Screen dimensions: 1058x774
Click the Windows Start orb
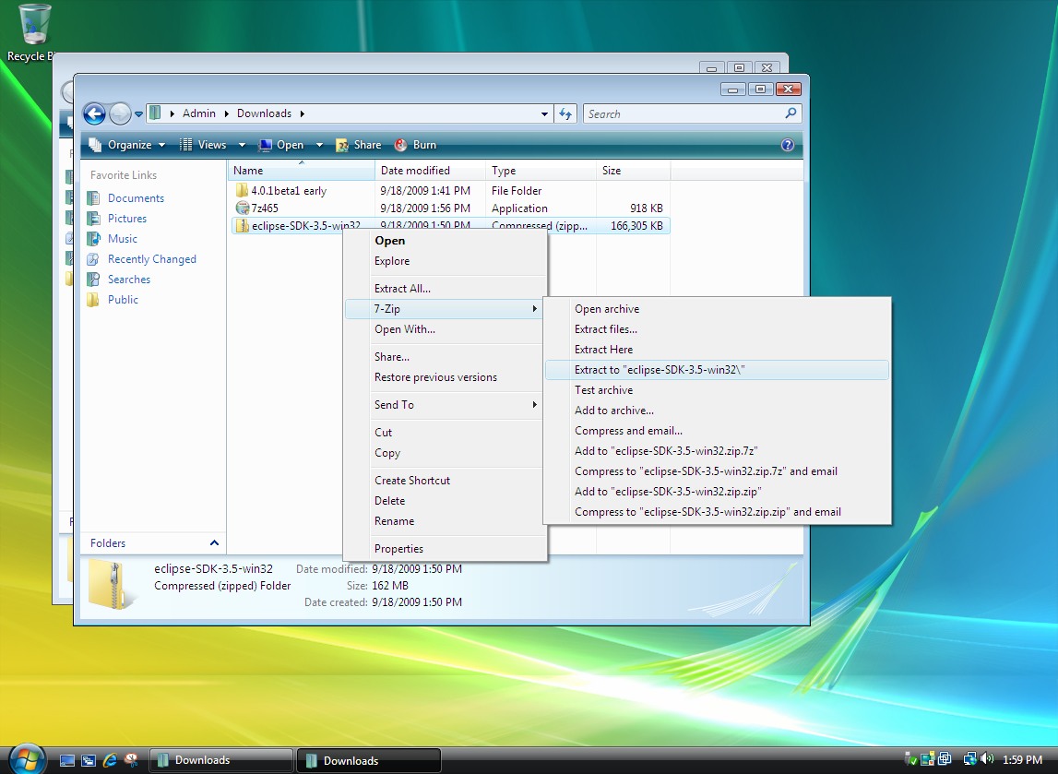pyautogui.click(x=27, y=758)
